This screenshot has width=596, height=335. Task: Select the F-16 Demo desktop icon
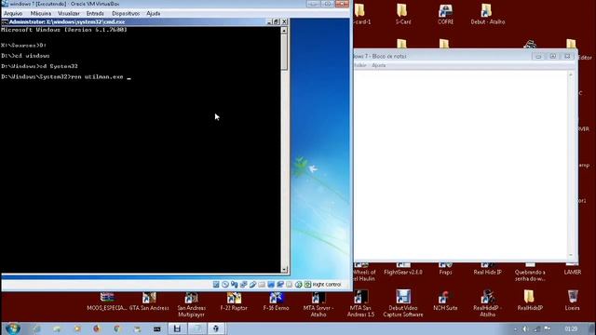pyautogui.click(x=276, y=301)
